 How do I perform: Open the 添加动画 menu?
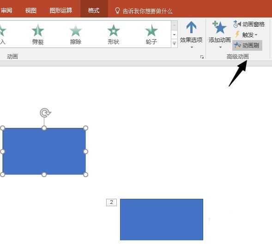tap(220, 35)
